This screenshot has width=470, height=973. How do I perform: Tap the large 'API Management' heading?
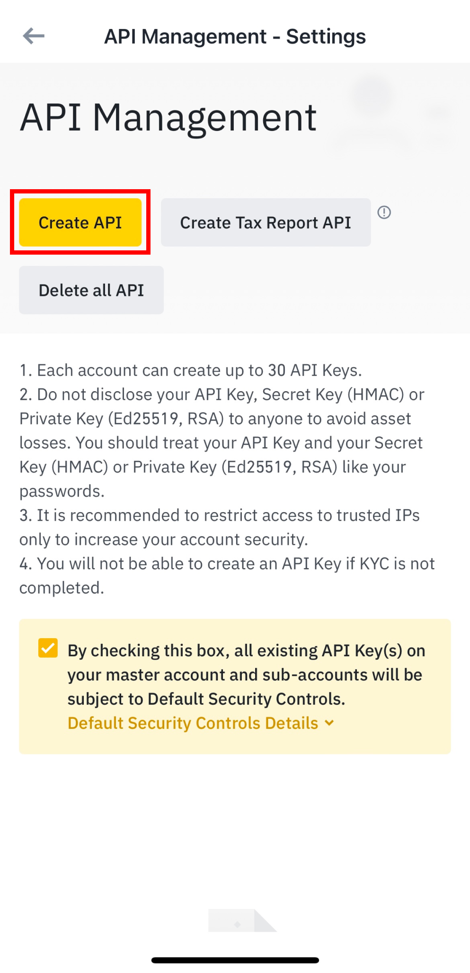coord(168,118)
